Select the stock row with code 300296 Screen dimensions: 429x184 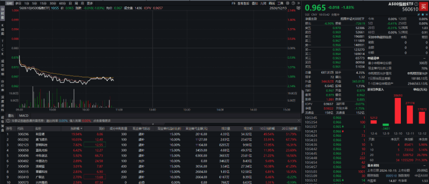[153, 134]
